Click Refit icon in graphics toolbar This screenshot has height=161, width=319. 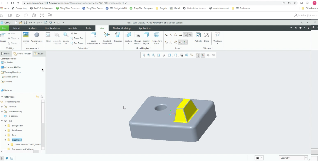point(143,55)
